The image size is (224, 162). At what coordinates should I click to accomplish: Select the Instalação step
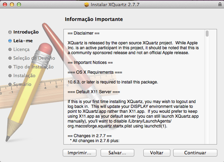coord(24,75)
